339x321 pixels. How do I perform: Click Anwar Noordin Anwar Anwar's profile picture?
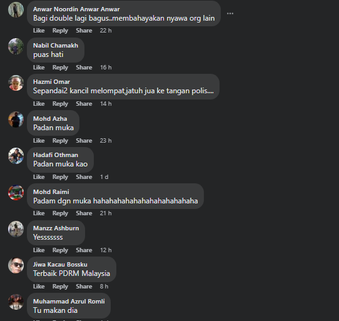pos(16,10)
